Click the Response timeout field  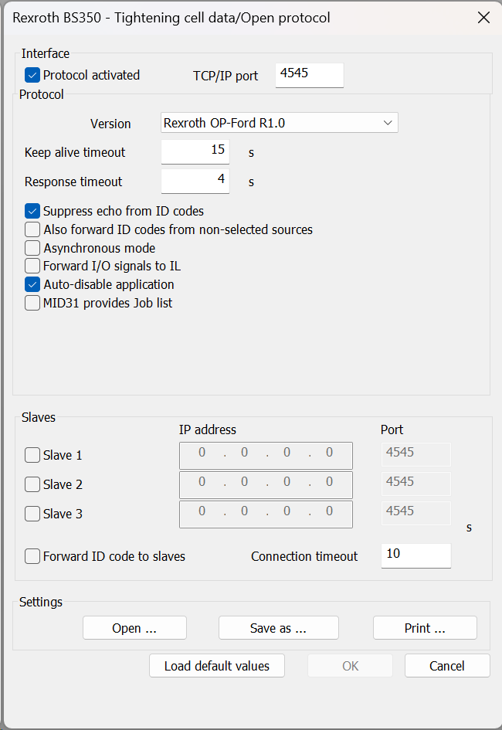coord(195,181)
